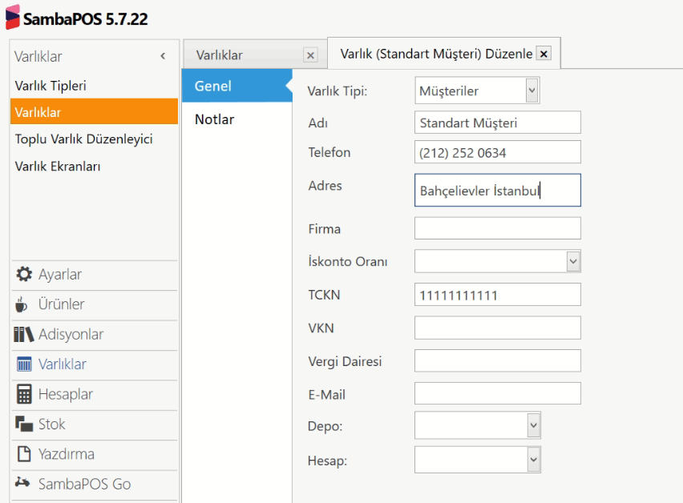Open the Depo dropdown list

(x=533, y=425)
